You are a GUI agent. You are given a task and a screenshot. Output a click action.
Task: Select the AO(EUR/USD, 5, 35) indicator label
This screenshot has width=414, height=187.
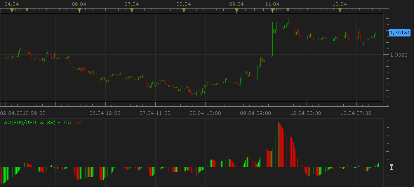30,122
